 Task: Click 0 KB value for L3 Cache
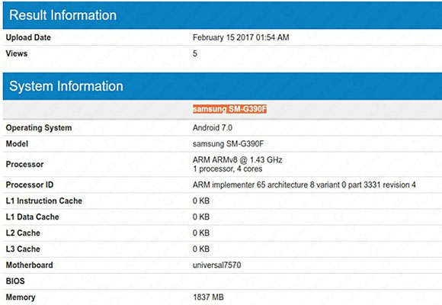pyautogui.click(x=201, y=249)
